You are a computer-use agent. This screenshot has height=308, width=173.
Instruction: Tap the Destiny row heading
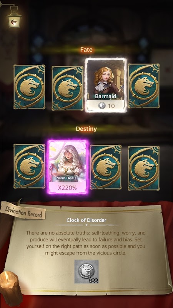click(x=86, y=129)
